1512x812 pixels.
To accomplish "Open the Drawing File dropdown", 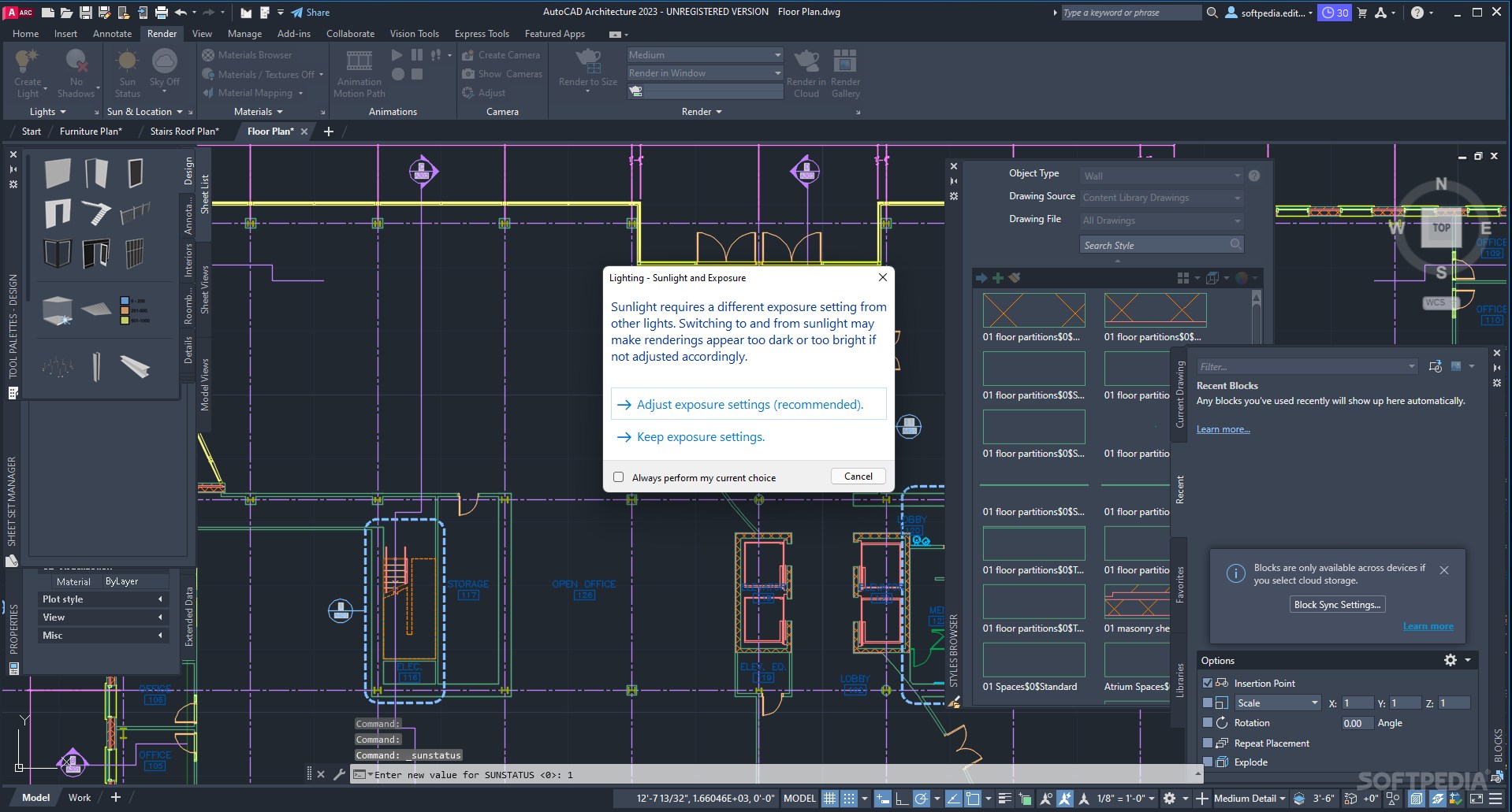I will 1161,221.
